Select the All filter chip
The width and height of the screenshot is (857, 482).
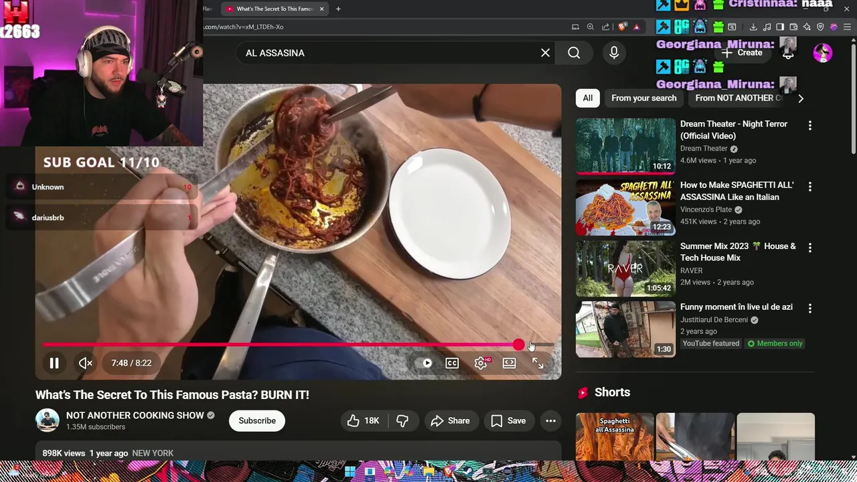point(587,98)
